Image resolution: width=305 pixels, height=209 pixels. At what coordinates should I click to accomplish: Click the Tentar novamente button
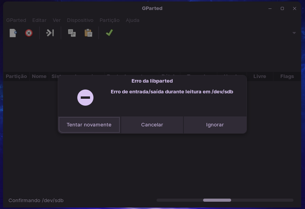click(x=89, y=125)
